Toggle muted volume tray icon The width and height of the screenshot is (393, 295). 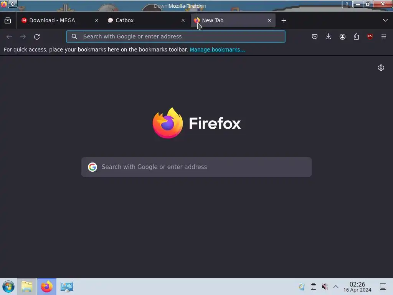point(325,287)
